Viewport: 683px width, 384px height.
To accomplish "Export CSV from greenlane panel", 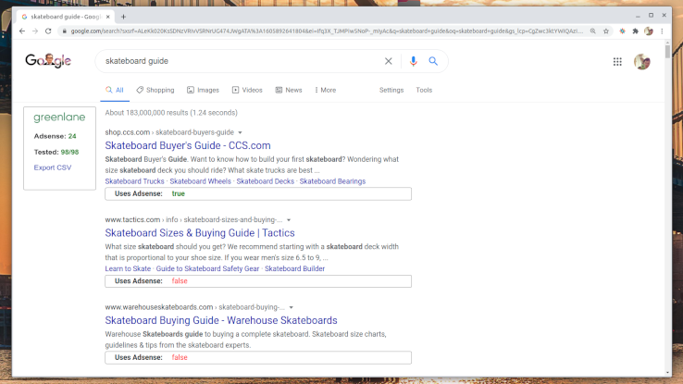I will [53, 167].
